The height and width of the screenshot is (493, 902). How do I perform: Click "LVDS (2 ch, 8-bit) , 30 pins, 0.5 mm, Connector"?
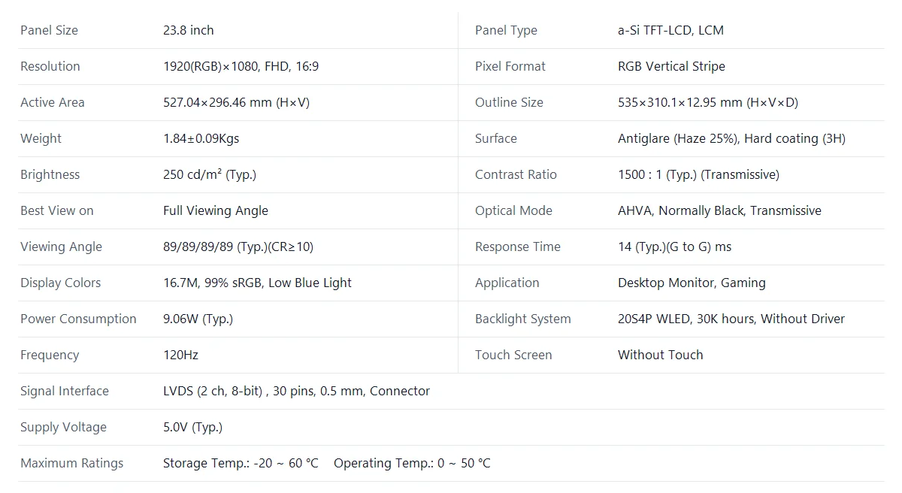click(296, 391)
